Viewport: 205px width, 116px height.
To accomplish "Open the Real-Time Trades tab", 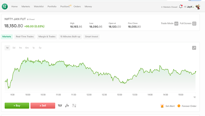I will pos(25,37).
